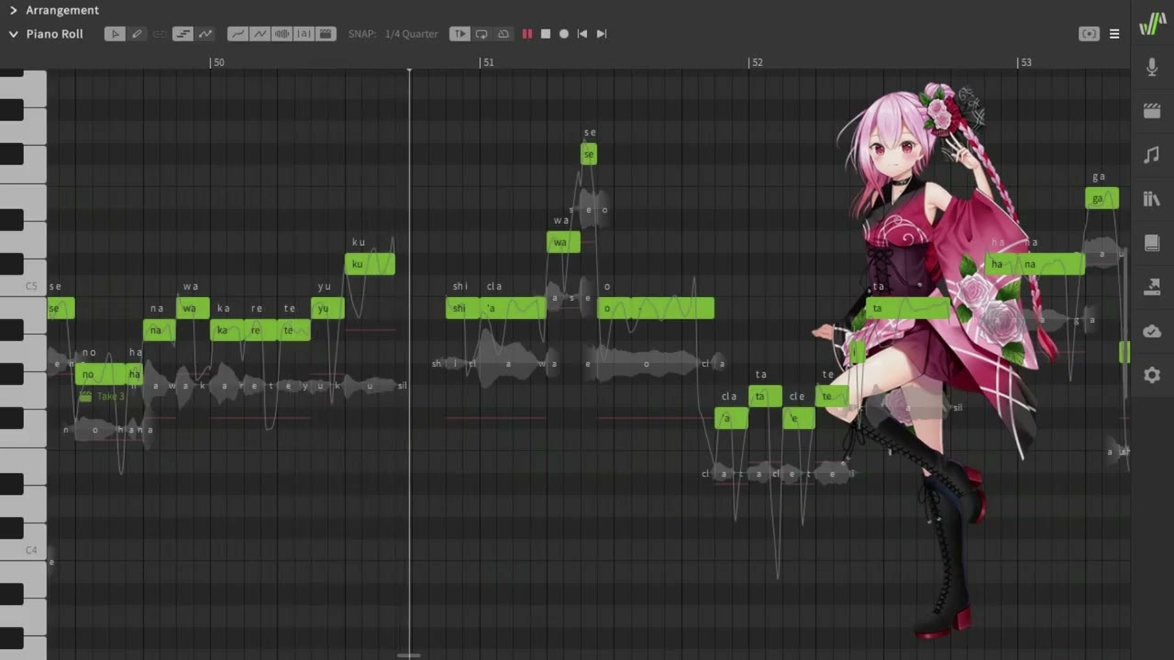Open the Dictionary book panel

click(1152, 243)
